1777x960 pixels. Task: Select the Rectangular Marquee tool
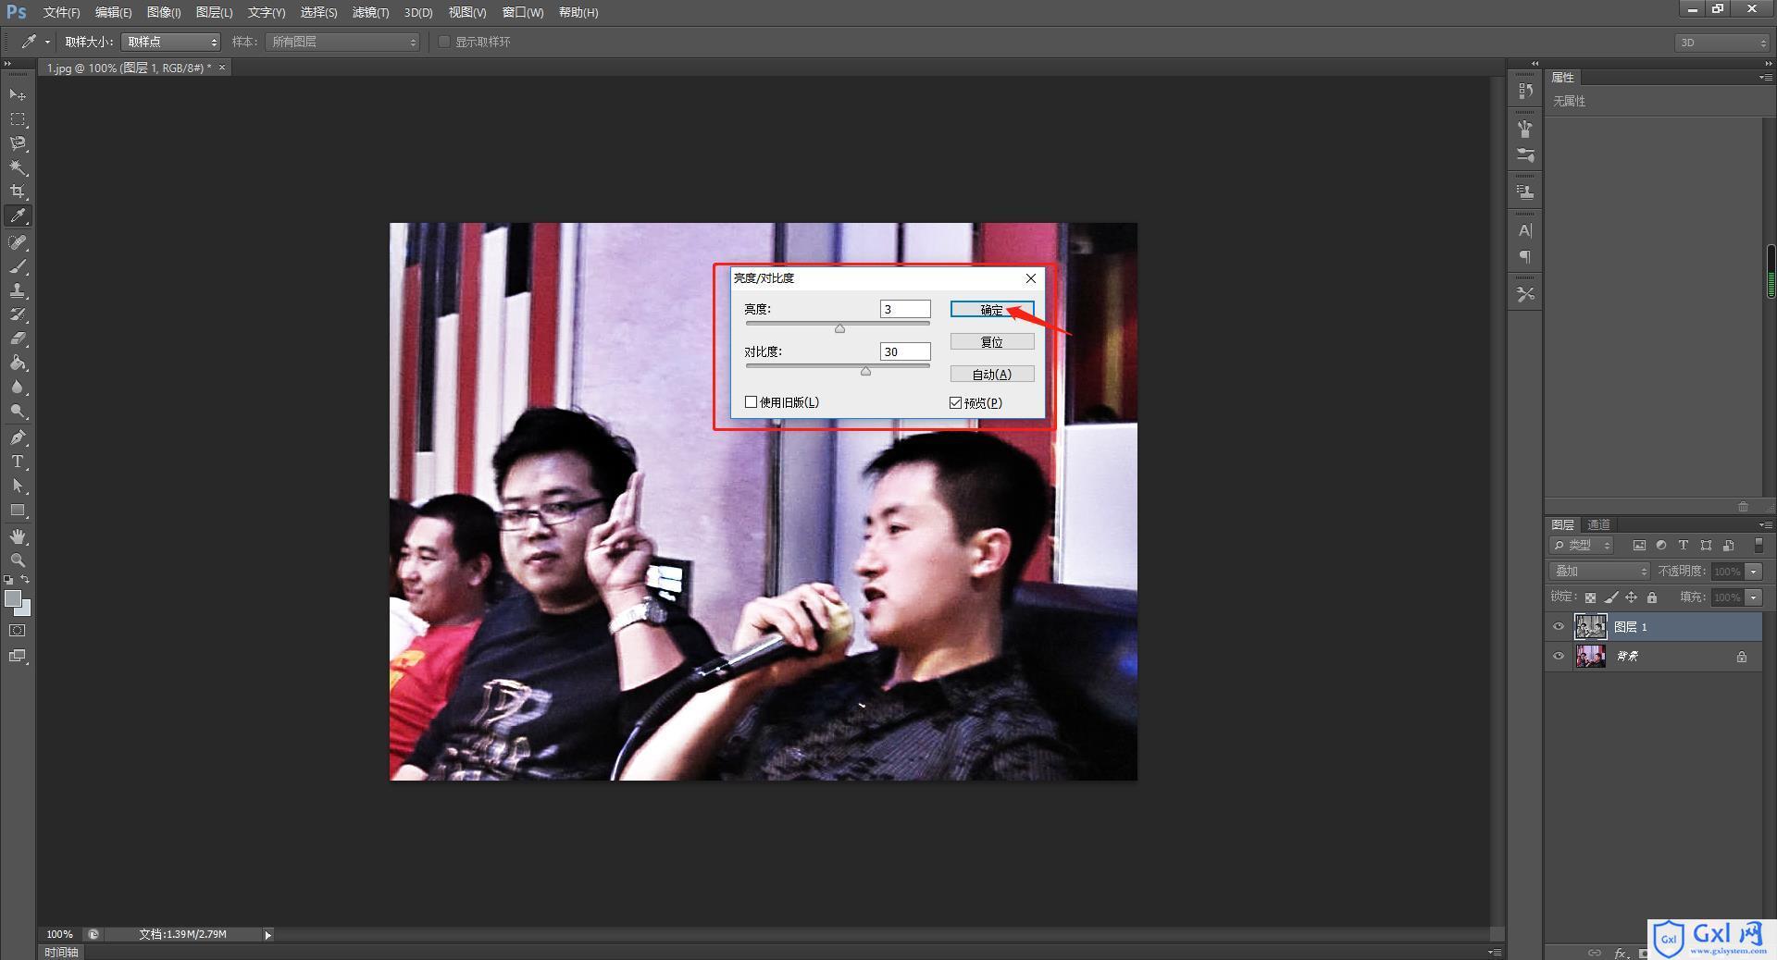pos(18,119)
